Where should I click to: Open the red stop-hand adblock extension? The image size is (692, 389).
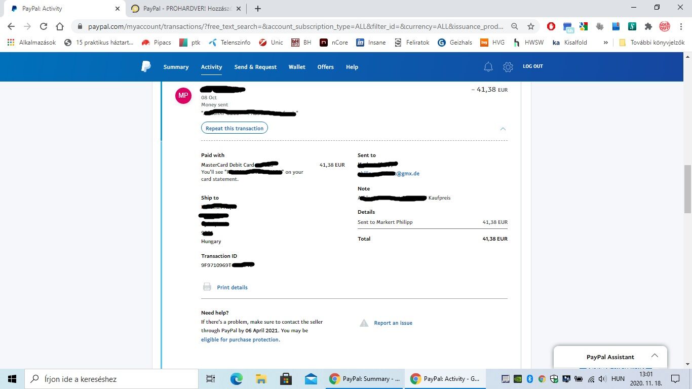click(551, 26)
